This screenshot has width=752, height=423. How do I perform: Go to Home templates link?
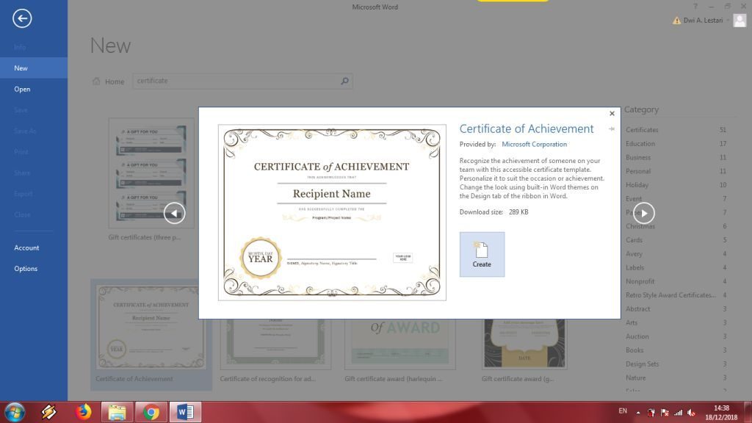click(x=115, y=82)
